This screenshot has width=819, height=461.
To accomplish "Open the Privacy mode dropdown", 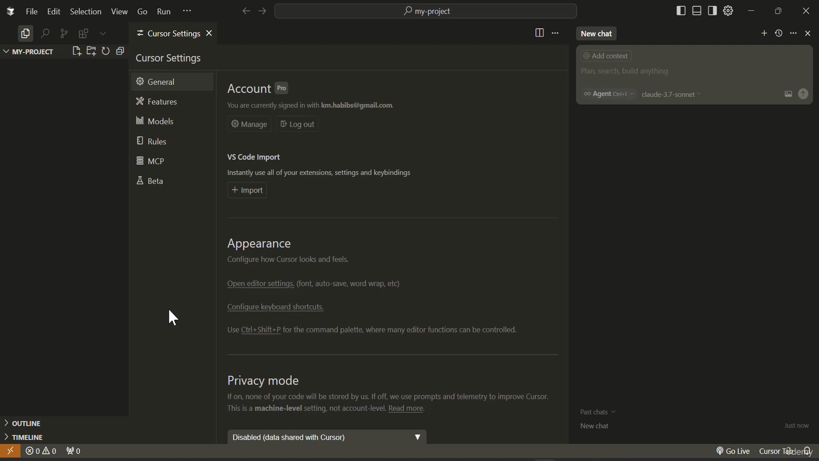I will (x=327, y=437).
